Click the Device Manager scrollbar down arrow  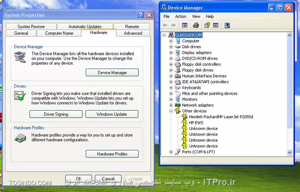pyautogui.click(x=289, y=153)
